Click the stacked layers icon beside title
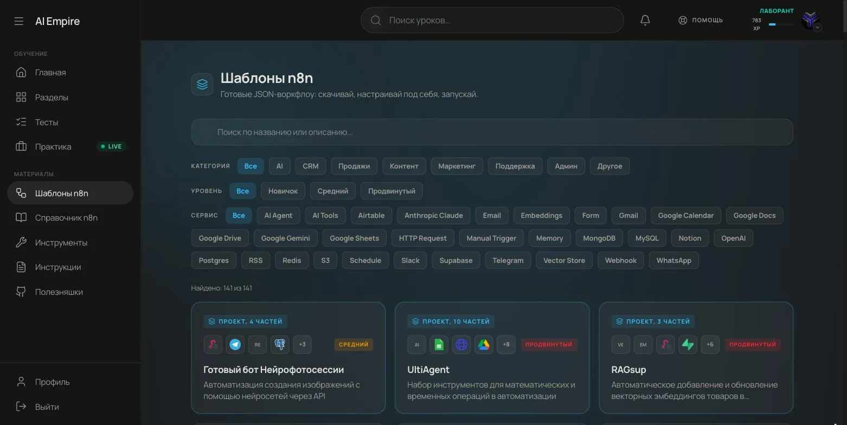Viewport: 847px width, 425px height. tap(202, 85)
